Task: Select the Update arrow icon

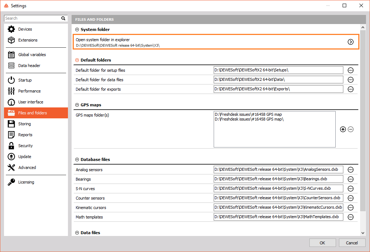Action: point(11,157)
